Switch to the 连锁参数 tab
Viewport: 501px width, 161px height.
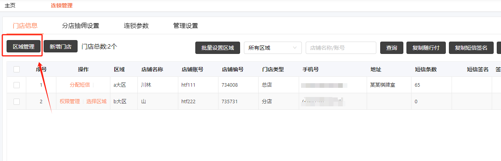136,26
